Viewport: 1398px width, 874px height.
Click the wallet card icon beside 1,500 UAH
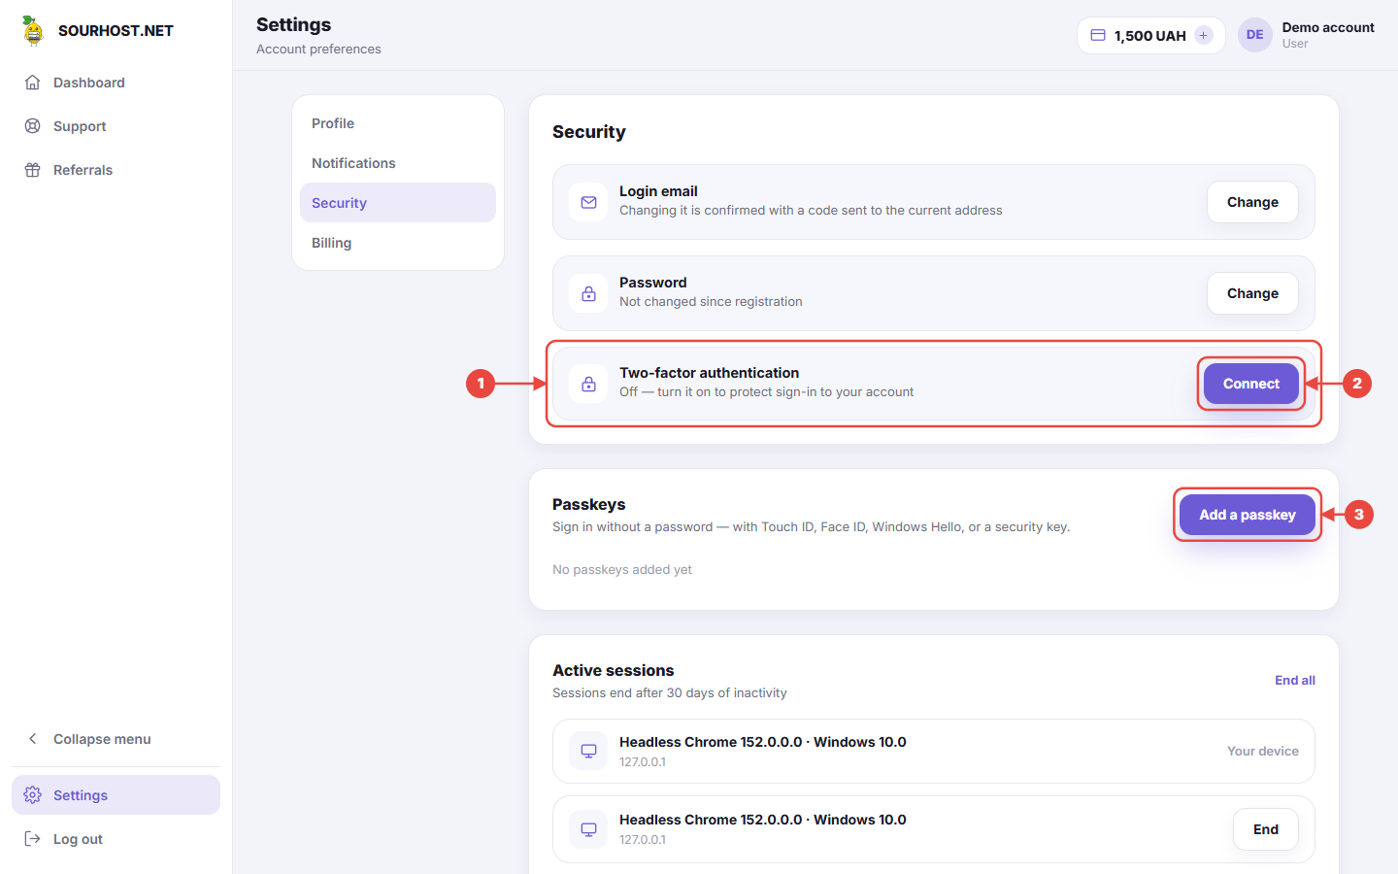(x=1098, y=35)
